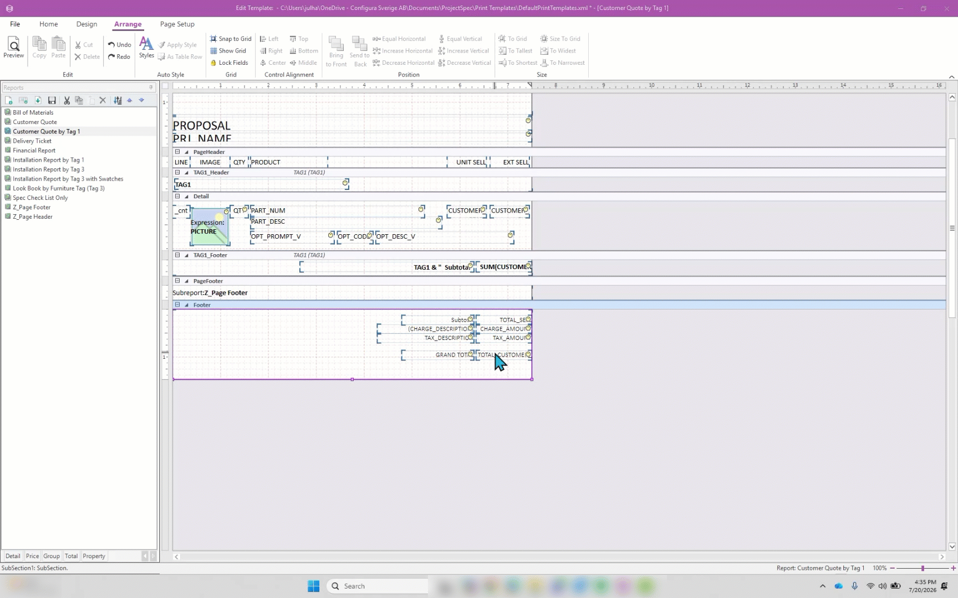Select the Financial Report item

pyautogui.click(x=34, y=150)
